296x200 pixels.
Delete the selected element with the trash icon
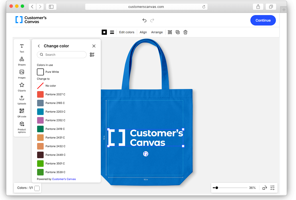[185, 32]
